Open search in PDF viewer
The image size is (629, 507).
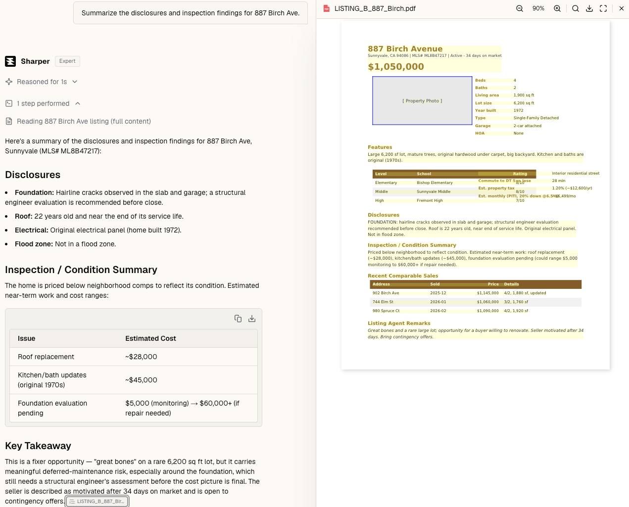pyautogui.click(x=576, y=8)
